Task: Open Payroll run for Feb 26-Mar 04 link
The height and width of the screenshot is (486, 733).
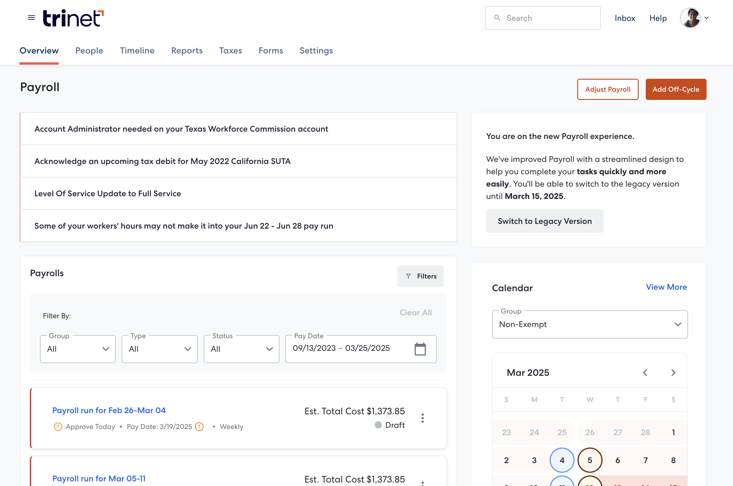Action: [x=109, y=410]
